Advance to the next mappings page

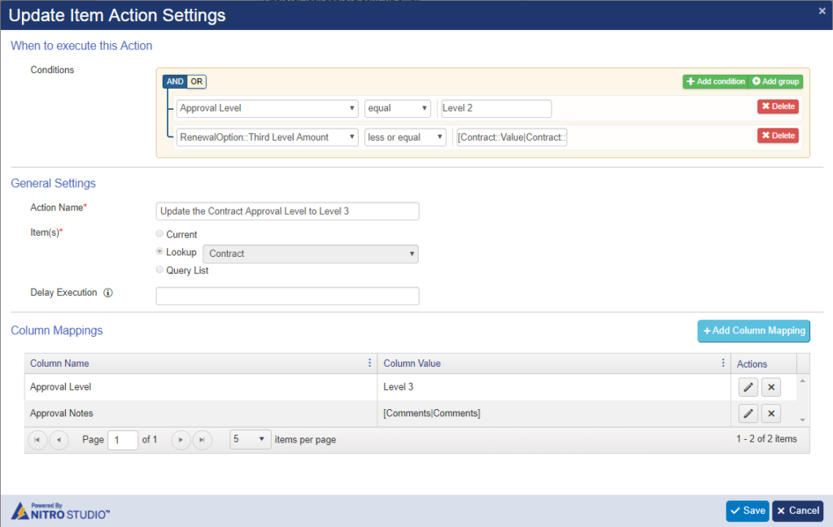click(181, 439)
